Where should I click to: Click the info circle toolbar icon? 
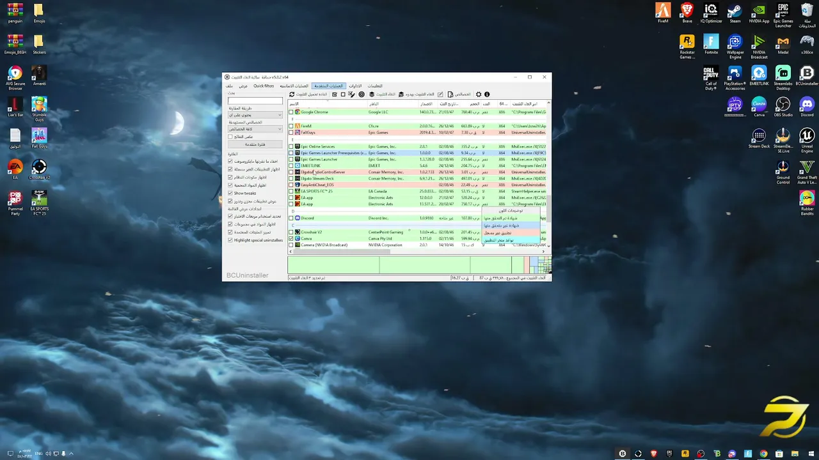point(487,95)
